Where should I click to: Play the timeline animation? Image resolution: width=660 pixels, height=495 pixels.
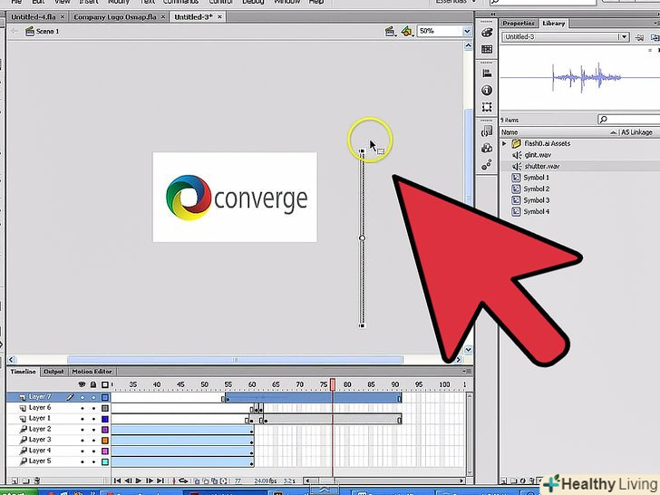click(x=139, y=480)
